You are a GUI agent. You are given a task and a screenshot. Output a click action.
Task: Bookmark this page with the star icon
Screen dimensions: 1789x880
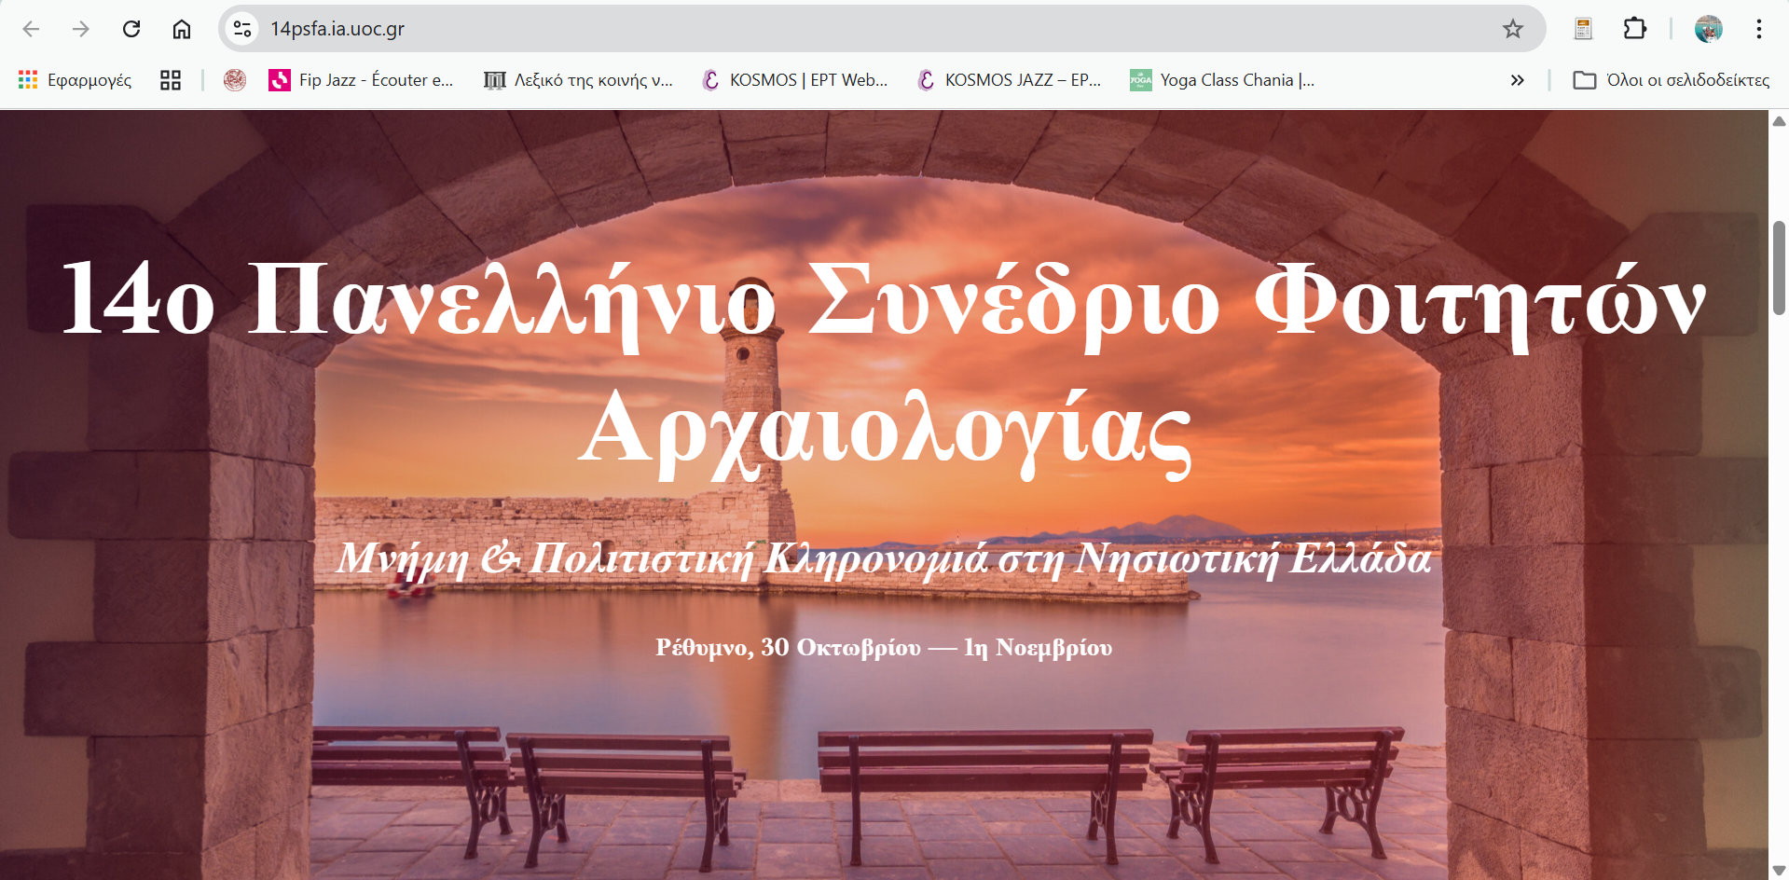coord(1512,29)
